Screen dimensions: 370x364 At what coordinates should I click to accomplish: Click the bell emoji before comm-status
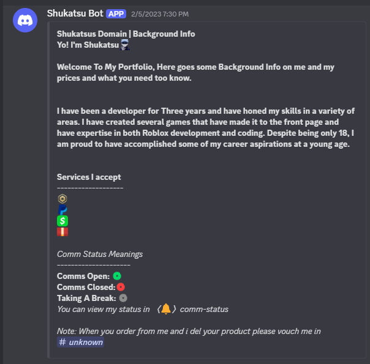coord(166,309)
